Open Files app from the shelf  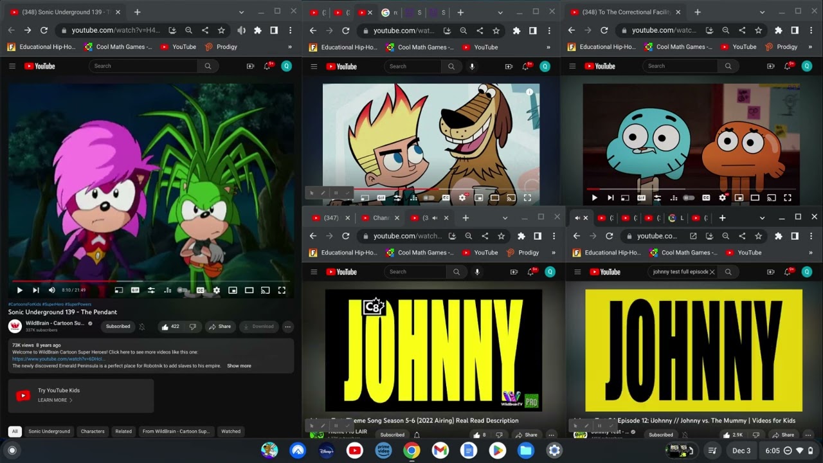coord(526,450)
